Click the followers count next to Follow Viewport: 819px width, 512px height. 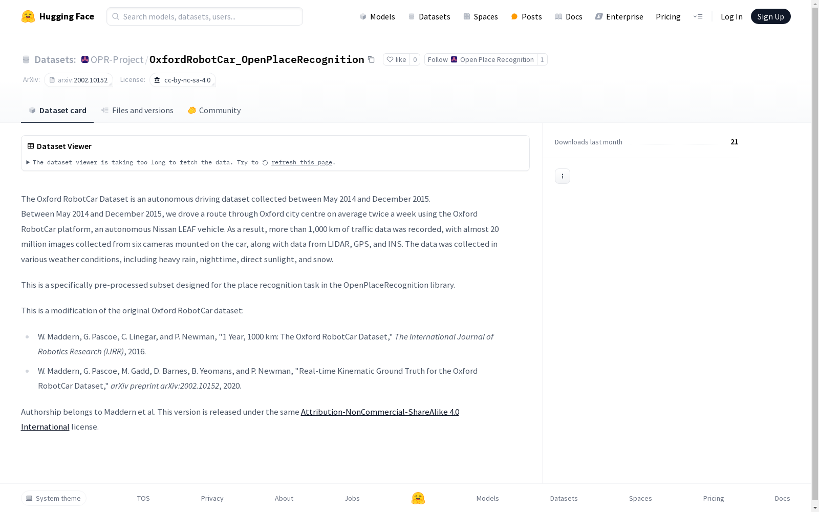click(542, 59)
